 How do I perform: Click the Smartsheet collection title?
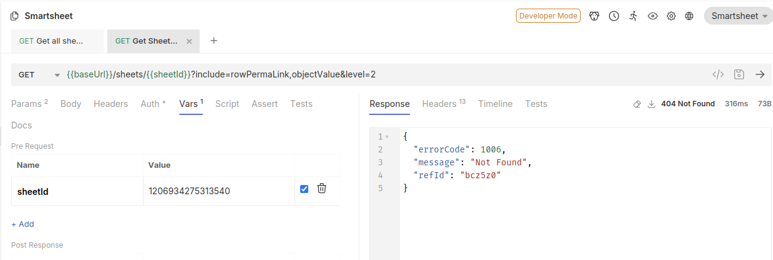point(49,16)
